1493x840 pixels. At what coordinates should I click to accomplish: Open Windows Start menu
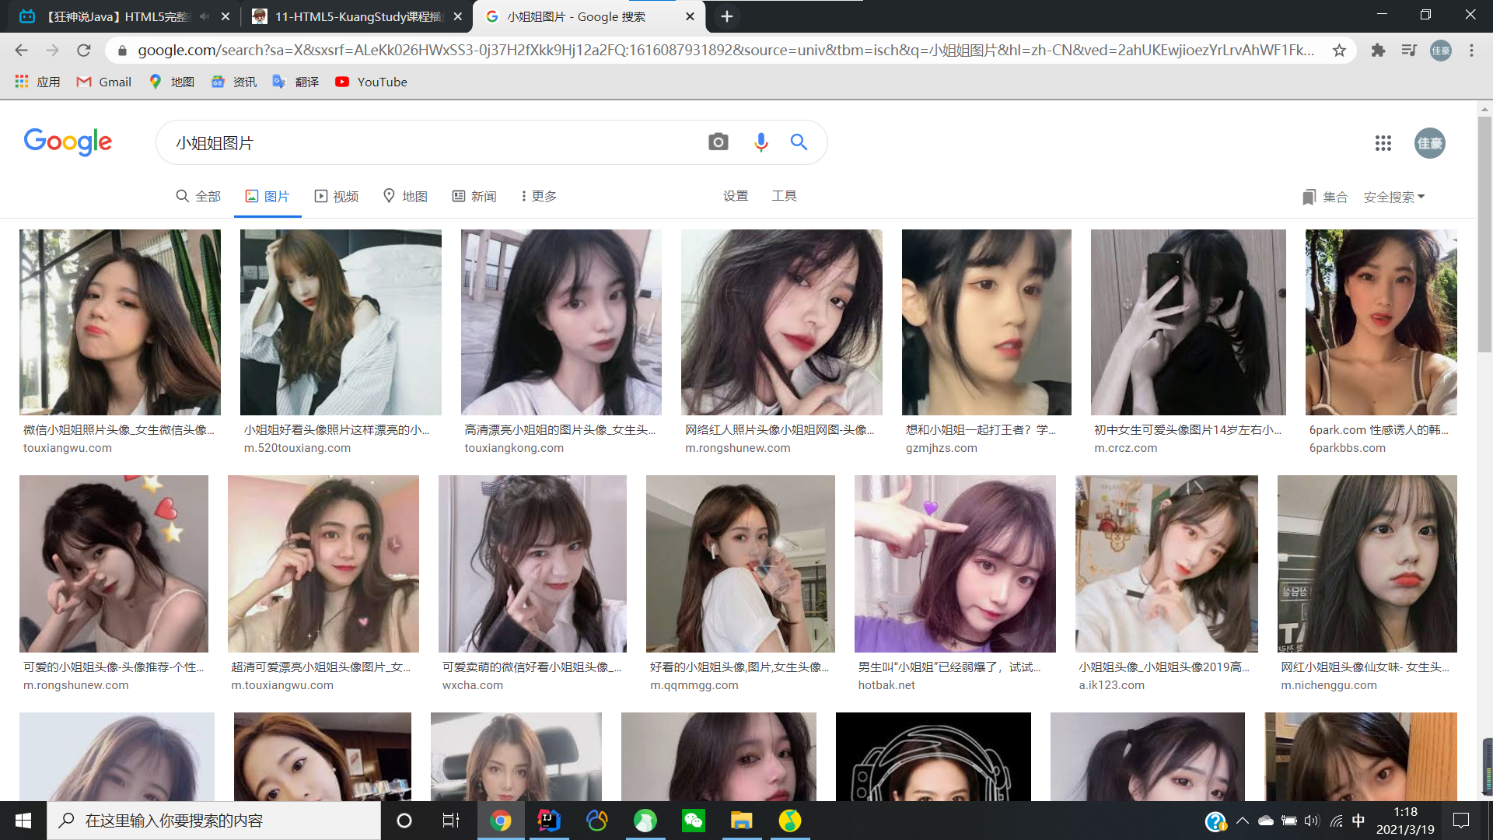pyautogui.click(x=23, y=821)
